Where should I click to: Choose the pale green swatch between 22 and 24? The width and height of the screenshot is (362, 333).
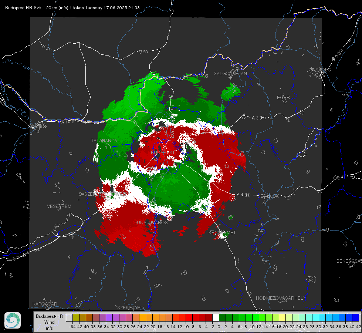(x=295, y=317)
